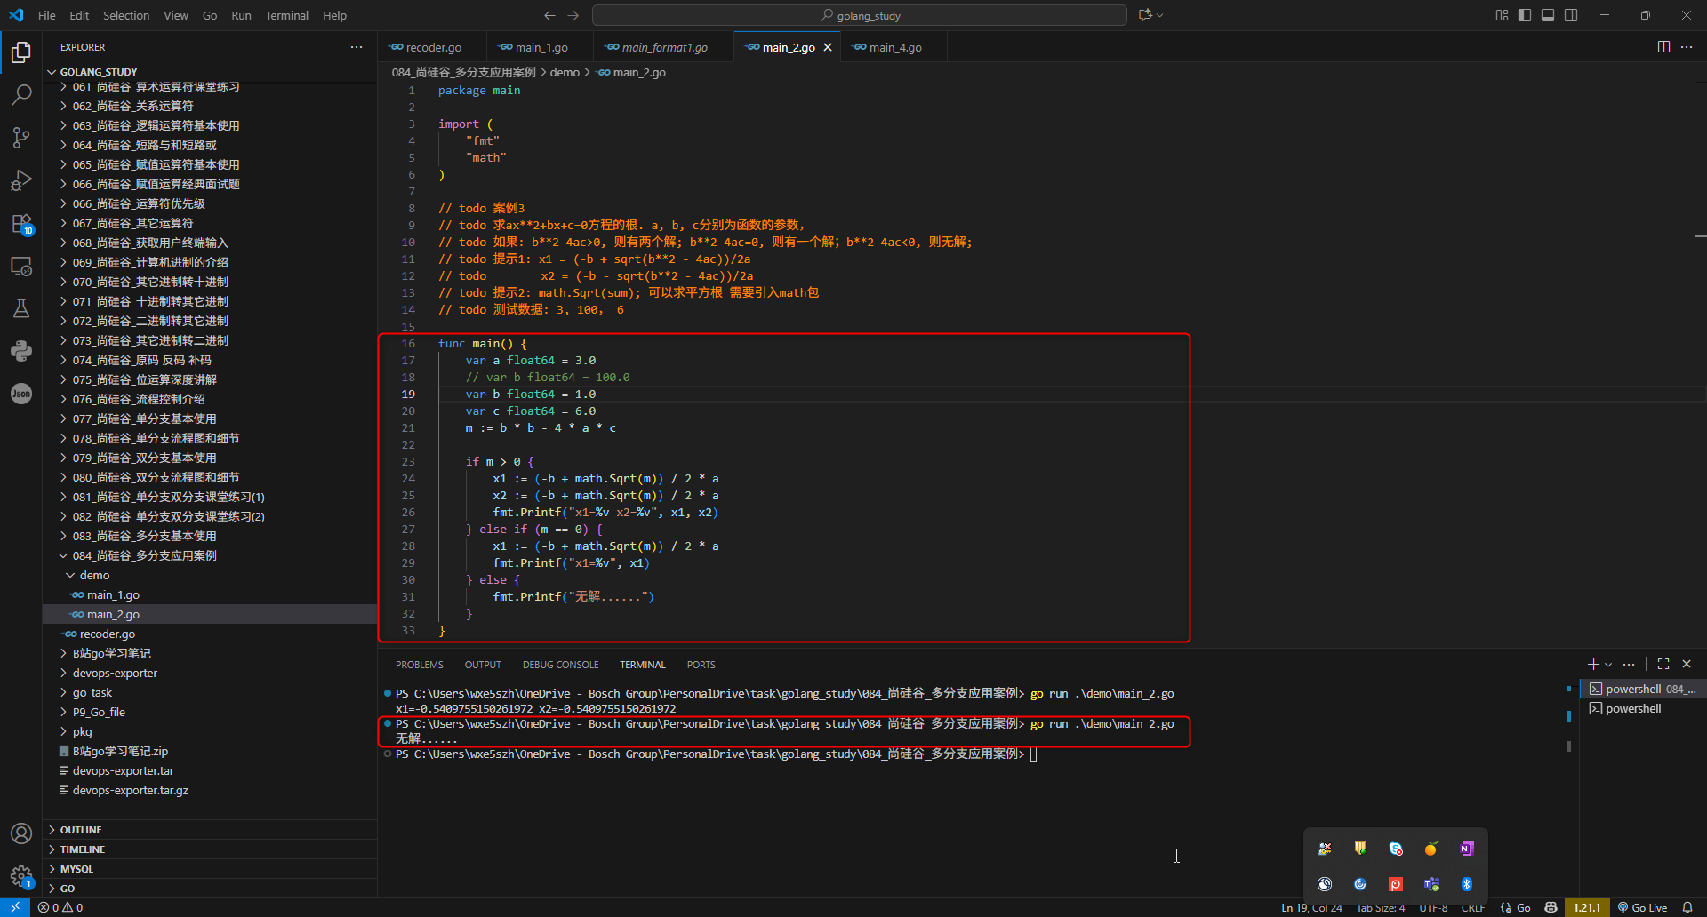Open the Python activity bar view
The height and width of the screenshot is (917, 1707).
click(21, 351)
